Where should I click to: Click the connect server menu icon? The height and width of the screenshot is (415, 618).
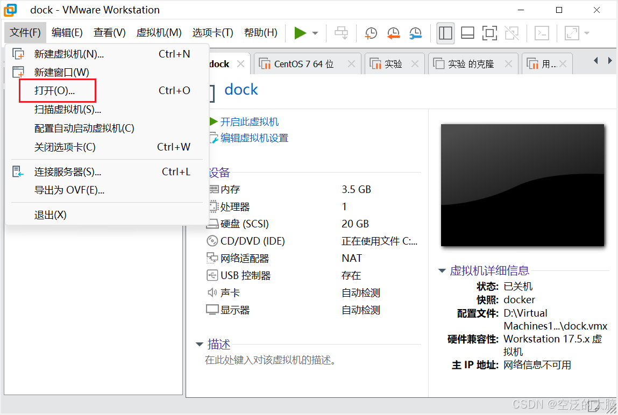coord(18,171)
